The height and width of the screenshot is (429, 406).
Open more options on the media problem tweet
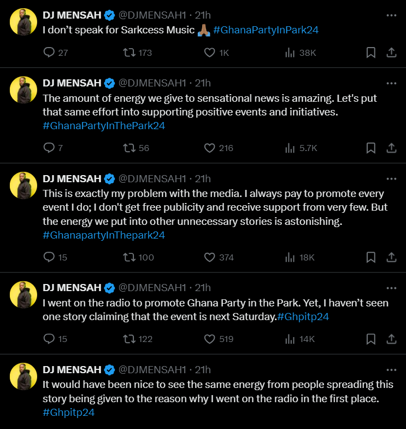[391, 178]
